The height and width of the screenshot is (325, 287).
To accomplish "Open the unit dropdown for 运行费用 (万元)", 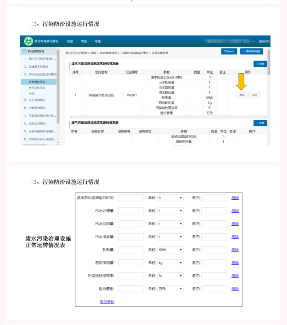I will tap(170, 289).
